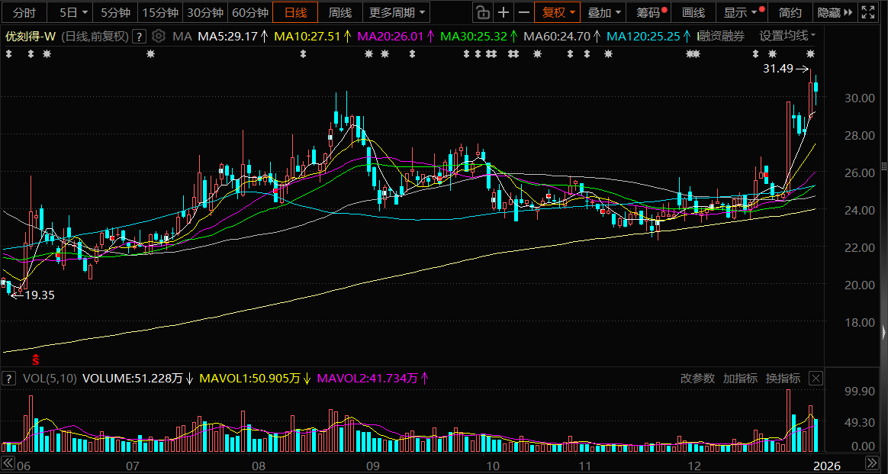This screenshot has height=474, width=888.
Task: Open MA settings gear icon
Action: click(x=159, y=37)
